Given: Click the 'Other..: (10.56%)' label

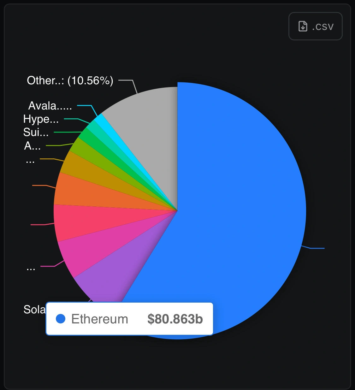Looking at the screenshot, I should (70, 81).
